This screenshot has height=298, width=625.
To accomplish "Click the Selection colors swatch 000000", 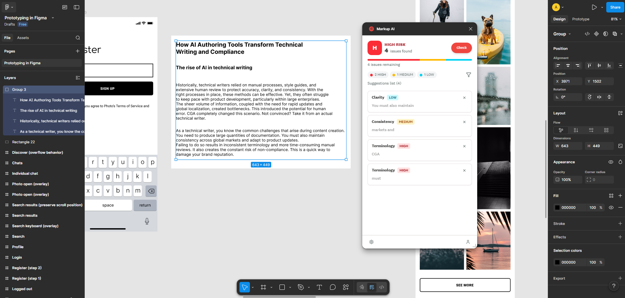I will [x=557, y=262].
